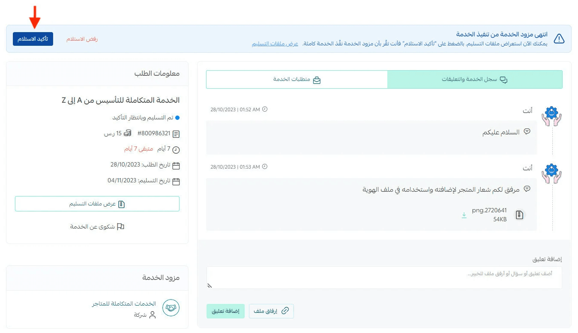Click the handshake icon of service provider
The height and width of the screenshot is (333, 578).
[x=171, y=308]
